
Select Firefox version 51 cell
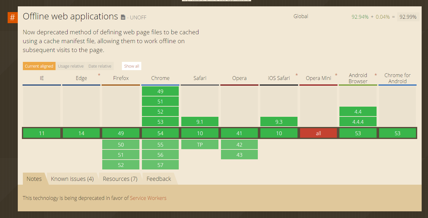121,155
